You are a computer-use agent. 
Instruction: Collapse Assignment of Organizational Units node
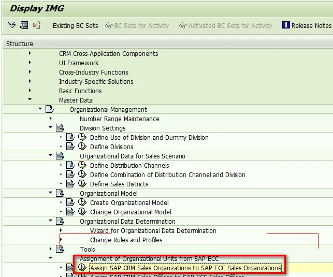click(50, 258)
